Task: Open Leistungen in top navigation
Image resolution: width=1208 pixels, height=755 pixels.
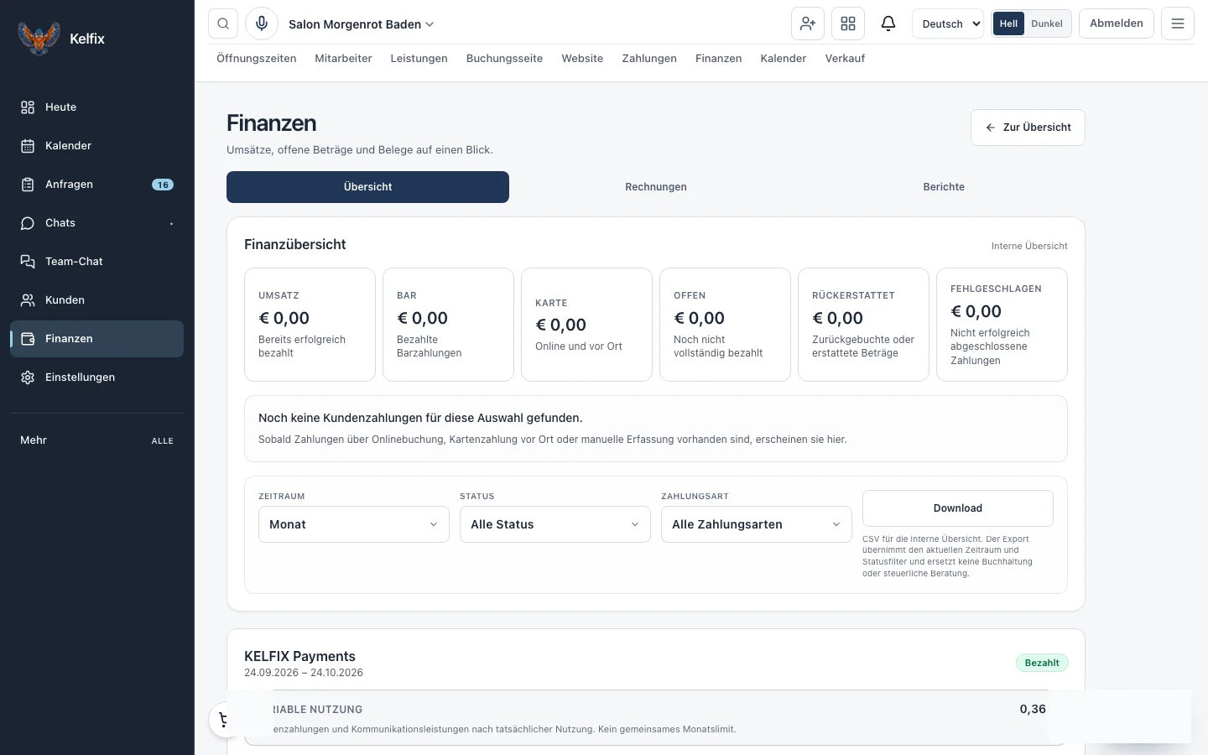Action: [x=419, y=59]
